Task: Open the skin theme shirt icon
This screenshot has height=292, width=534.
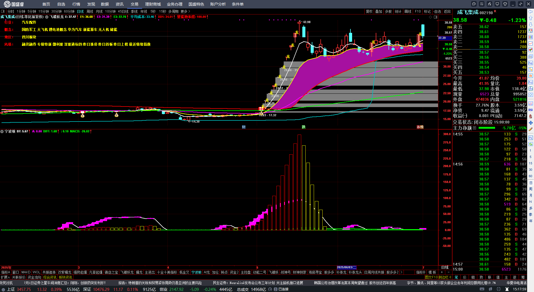Action: point(505,4)
